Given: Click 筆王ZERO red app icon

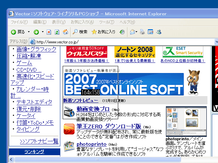Looking at the screenshot, I should coord(69,129).
